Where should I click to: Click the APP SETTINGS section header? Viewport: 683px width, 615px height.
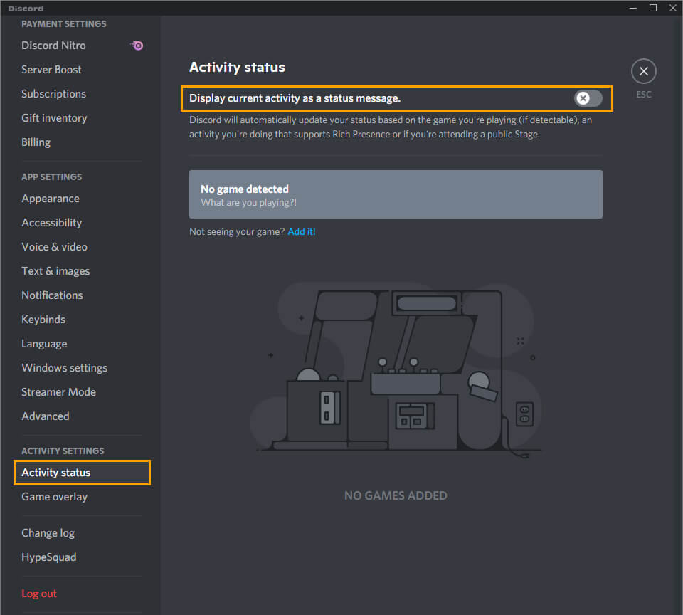point(51,177)
